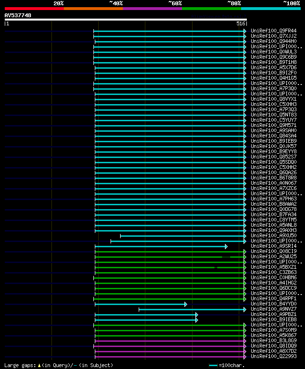Pick the UniRef100_A0N067 label
Image resolution: width=305 pixels, height=369 pixels.
(274, 183)
